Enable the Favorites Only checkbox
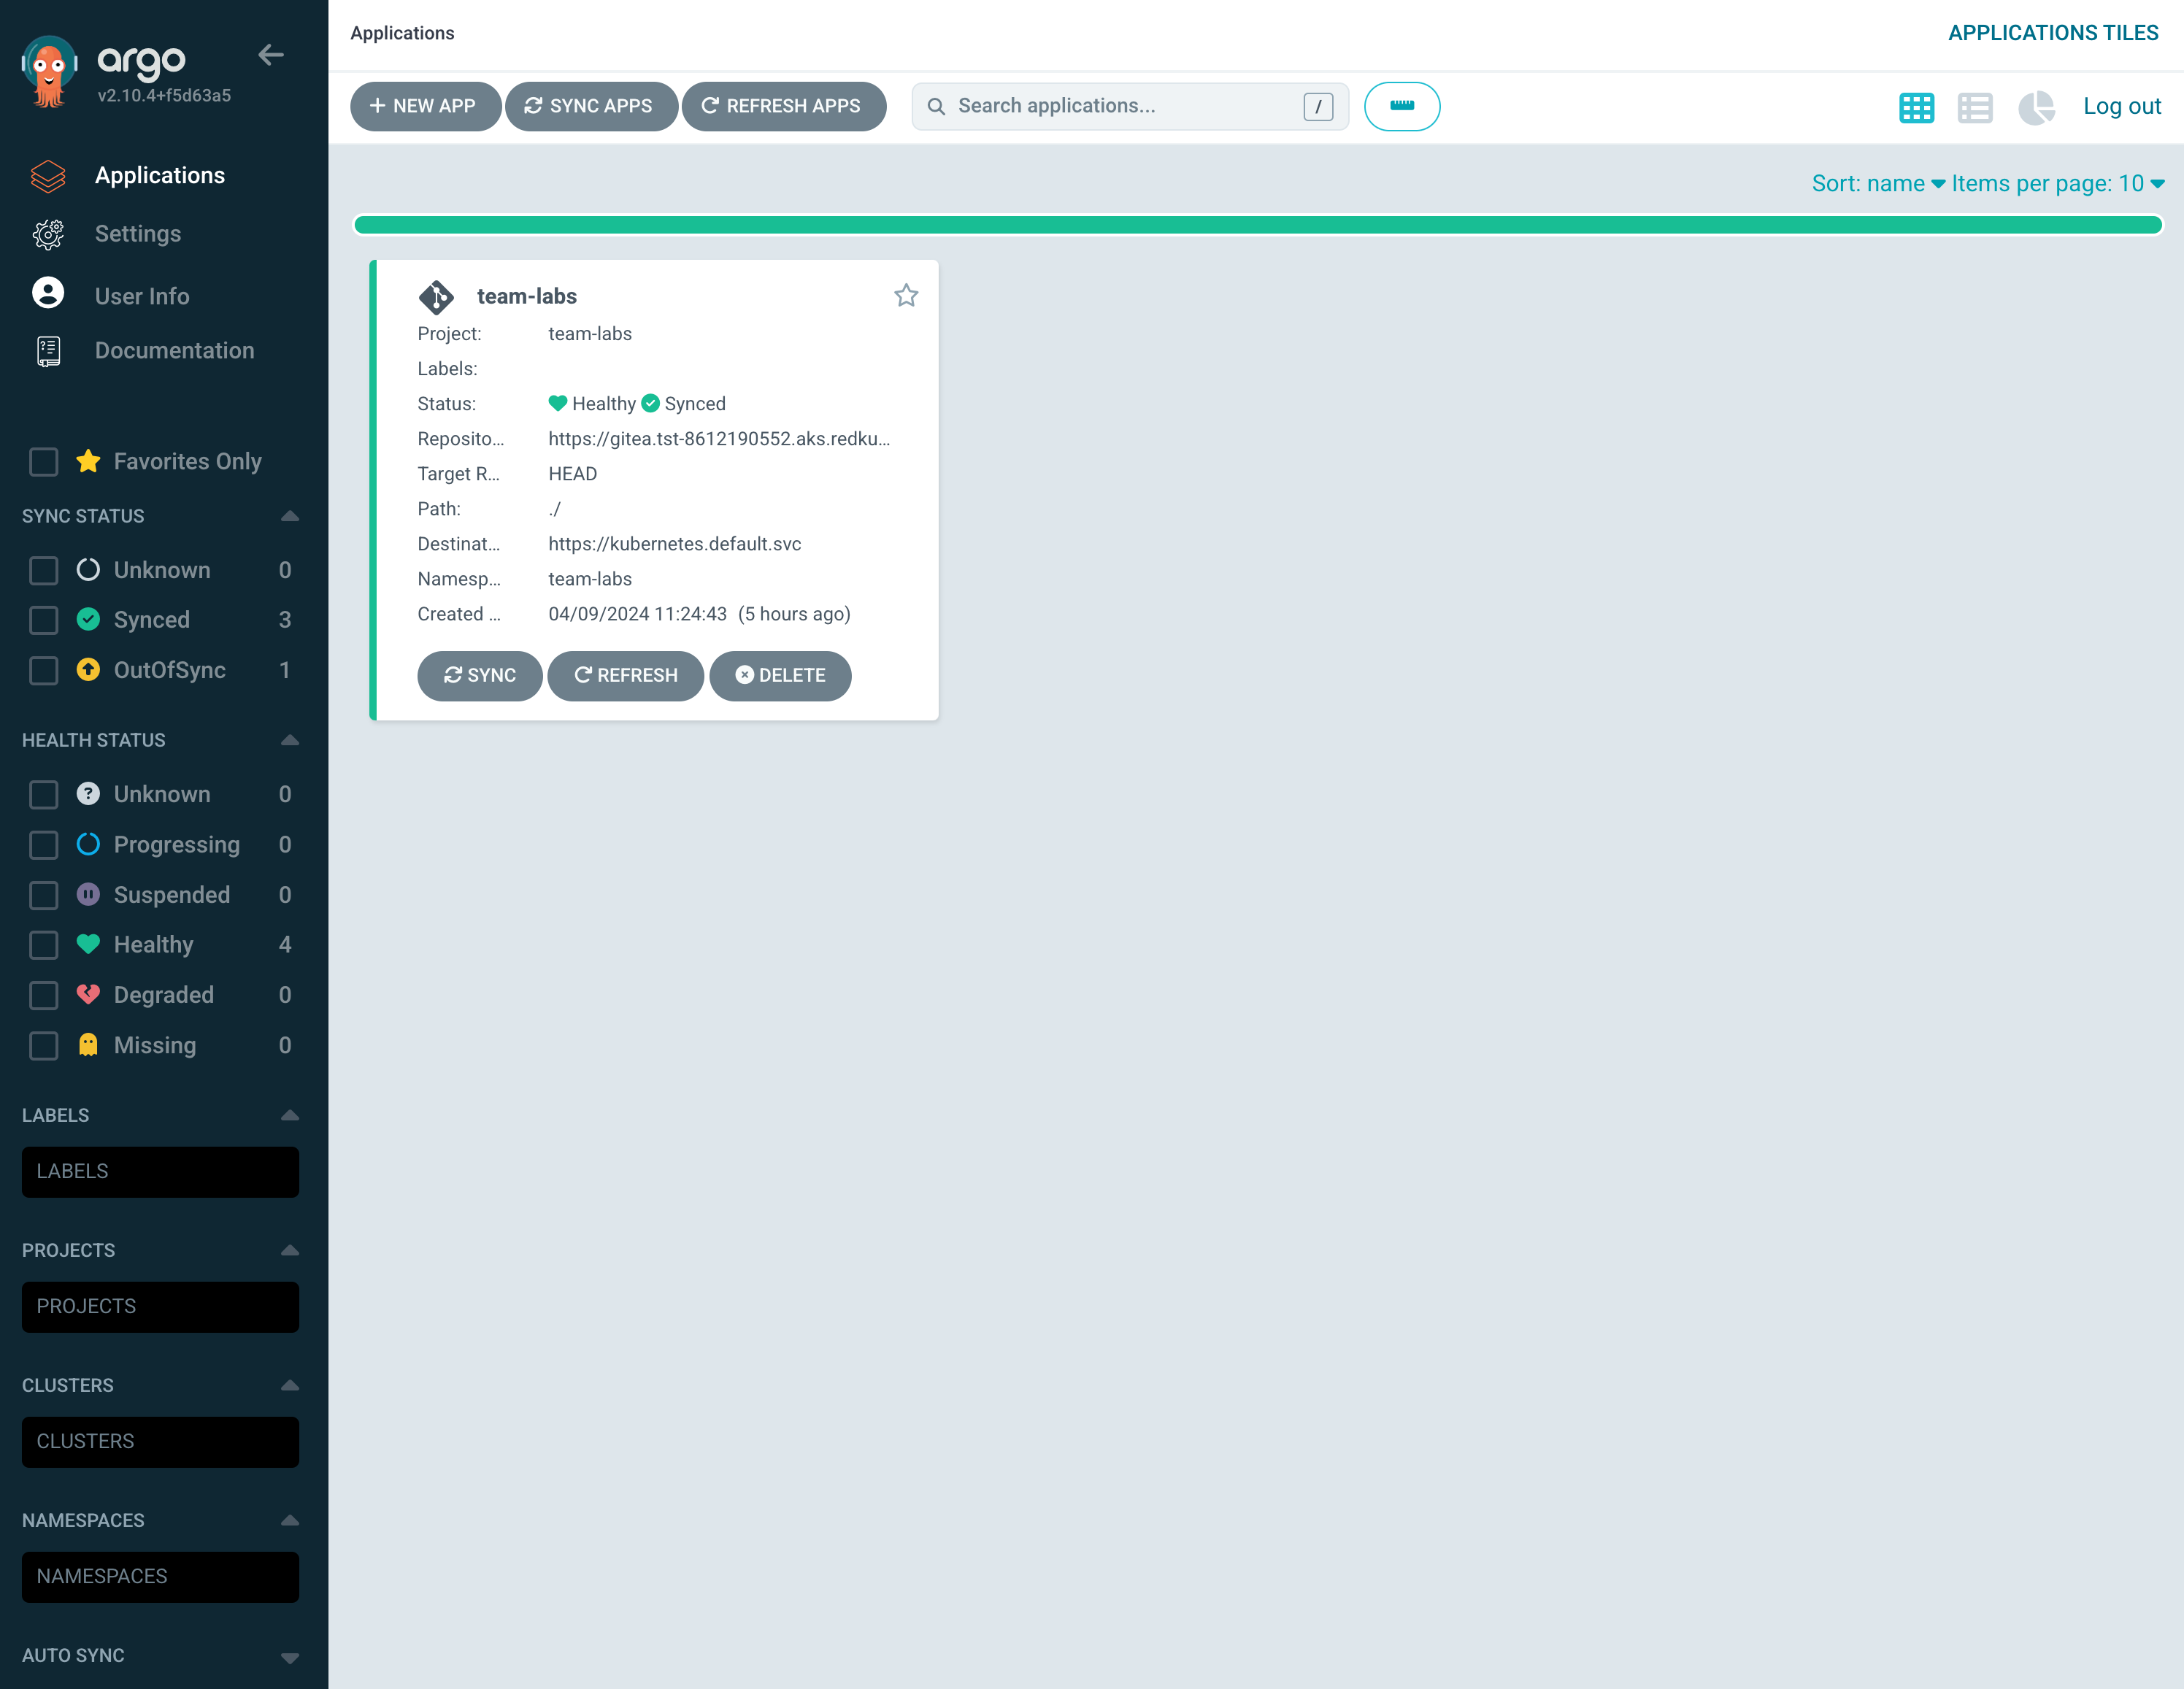The image size is (2184, 1689). tap(44, 461)
